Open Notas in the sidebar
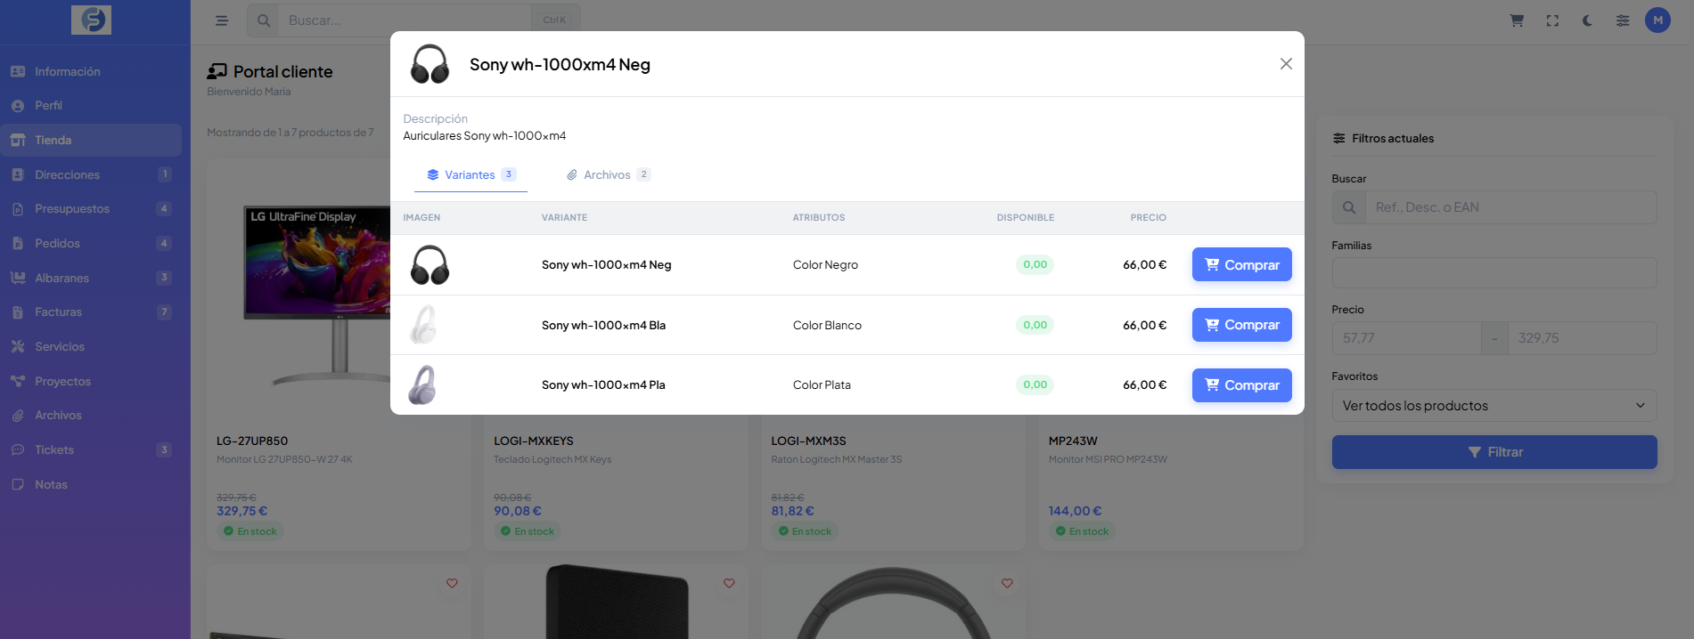The width and height of the screenshot is (1694, 639). (x=91, y=484)
